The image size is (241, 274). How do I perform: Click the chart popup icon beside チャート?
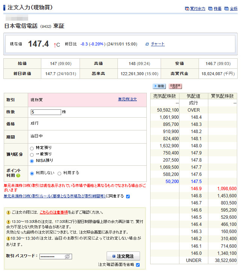click(x=147, y=44)
